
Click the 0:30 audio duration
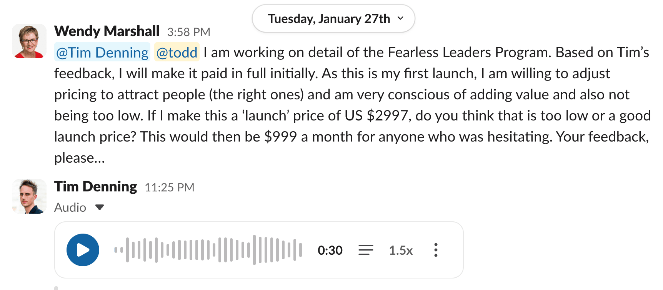point(330,250)
